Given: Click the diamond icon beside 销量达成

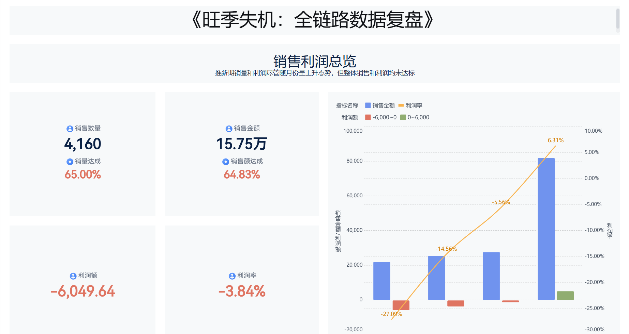Looking at the screenshot, I should (x=70, y=162).
